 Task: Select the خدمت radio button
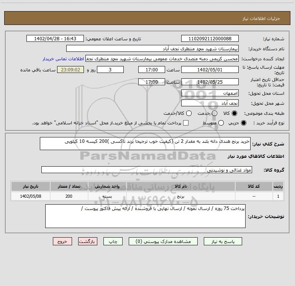[x=215, y=113]
